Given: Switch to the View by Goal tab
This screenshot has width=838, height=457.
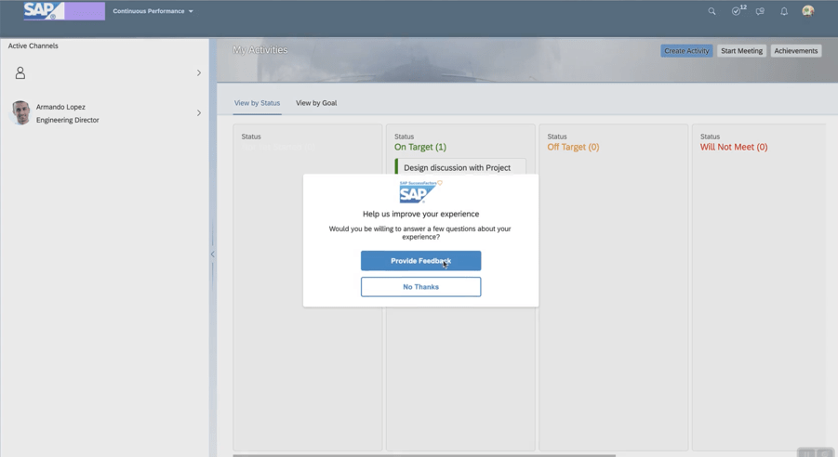Looking at the screenshot, I should click(316, 103).
